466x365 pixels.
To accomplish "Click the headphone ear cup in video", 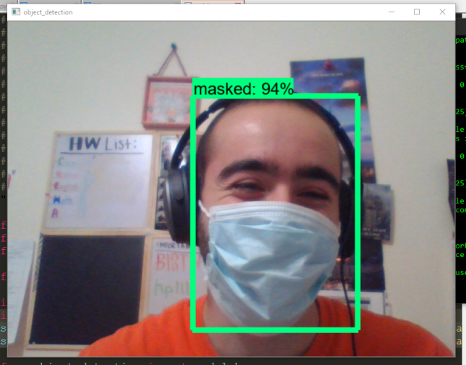I will click(176, 196).
